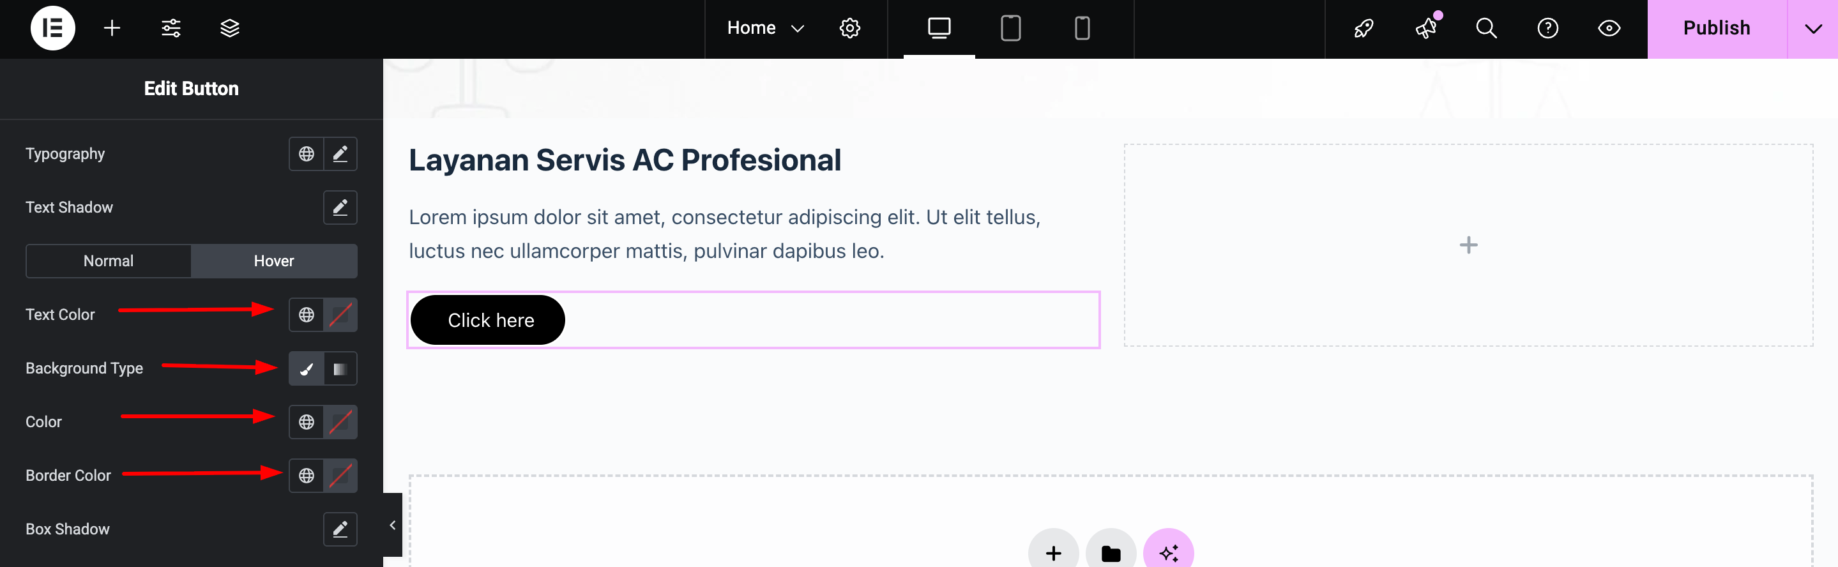This screenshot has height=567, width=1838.
Task: Click the Elementor logo icon
Action: pos(53,29)
